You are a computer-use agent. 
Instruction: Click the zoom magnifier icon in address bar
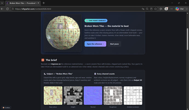click(x=147, y=9)
